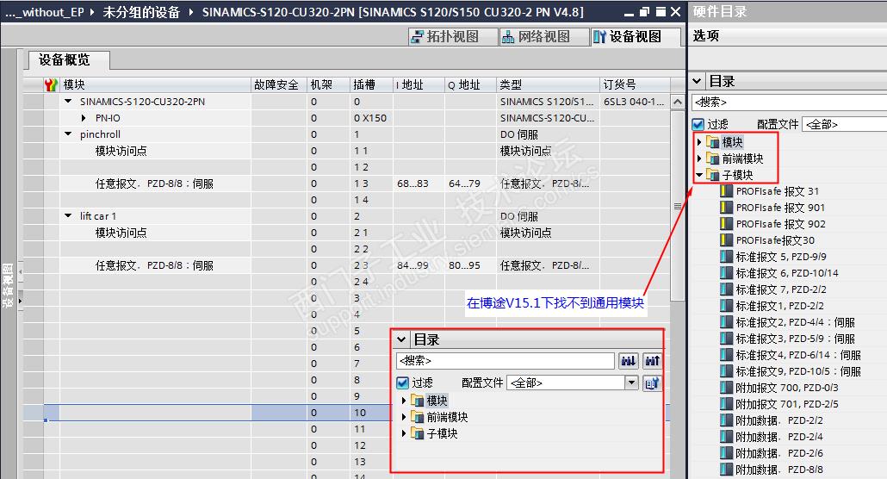The image size is (887, 479).
Task: Click the 类型 column header
Action: [x=548, y=85]
